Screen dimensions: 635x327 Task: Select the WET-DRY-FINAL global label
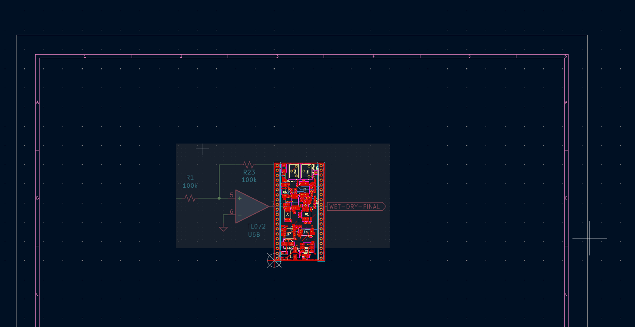(356, 206)
